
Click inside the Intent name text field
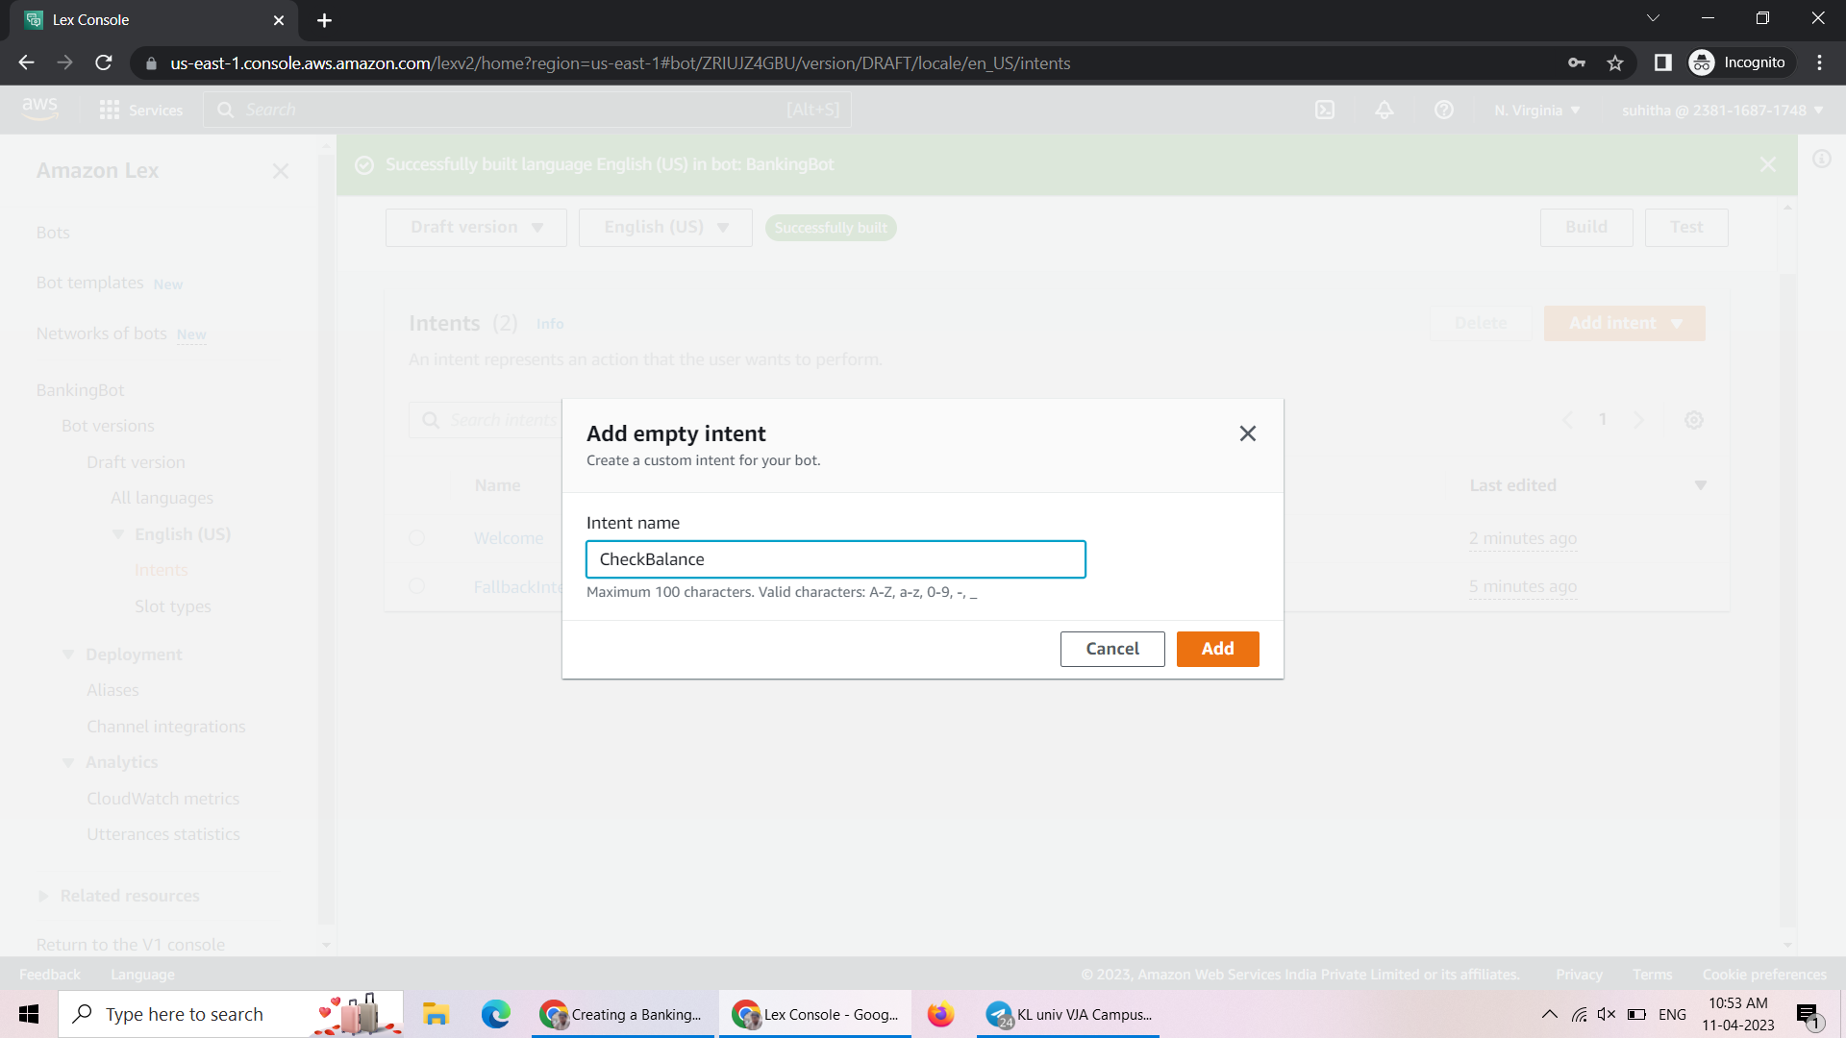[836, 558]
